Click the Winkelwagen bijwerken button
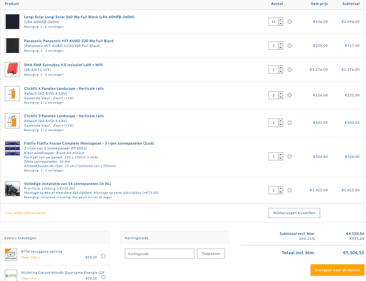The width and height of the screenshot is (366, 281). [294, 212]
